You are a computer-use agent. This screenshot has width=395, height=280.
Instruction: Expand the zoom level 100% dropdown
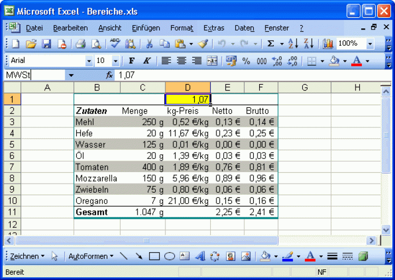(370, 44)
